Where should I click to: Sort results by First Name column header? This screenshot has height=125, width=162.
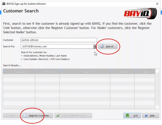click(49, 72)
